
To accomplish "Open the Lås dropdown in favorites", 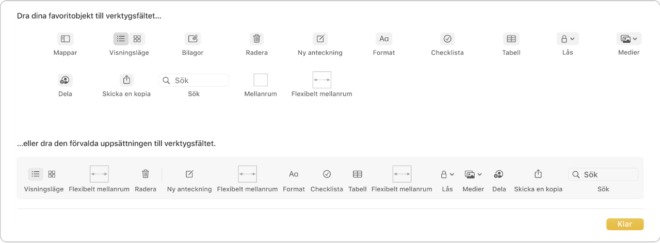I will point(568,39).
